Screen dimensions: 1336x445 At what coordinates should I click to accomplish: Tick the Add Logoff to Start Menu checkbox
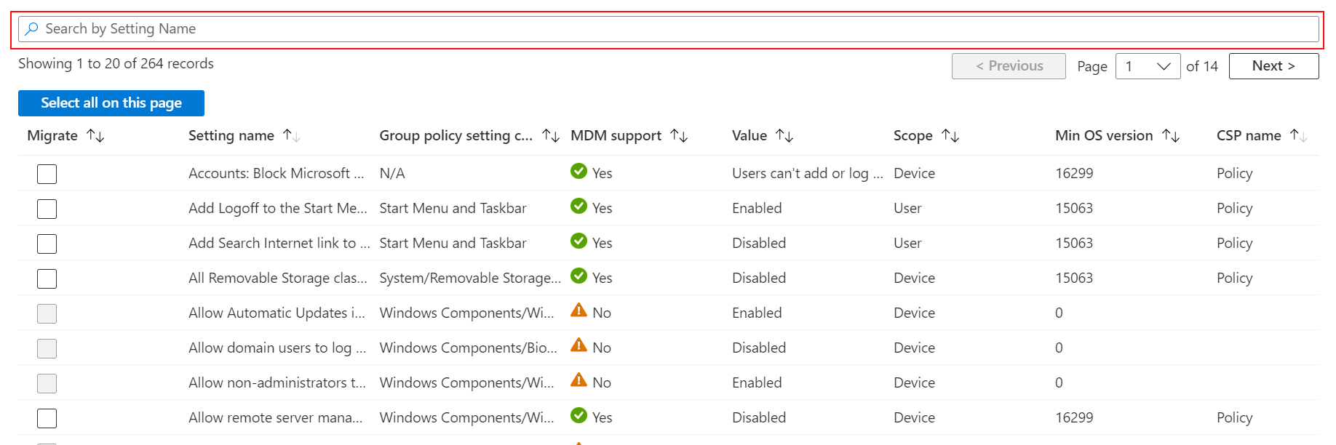pyautogui.click(x=47, y=209)
